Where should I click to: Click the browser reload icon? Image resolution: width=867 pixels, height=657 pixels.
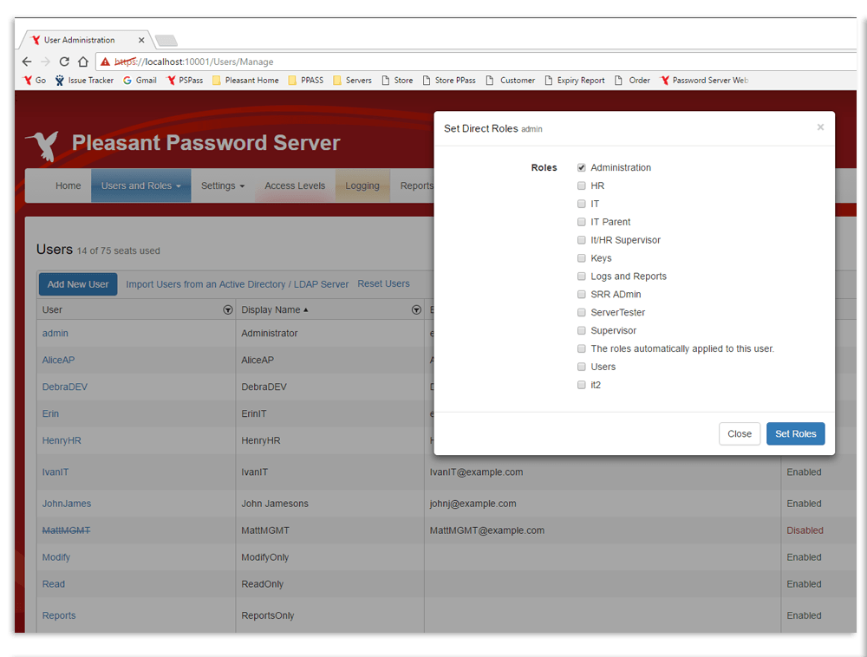64,62
